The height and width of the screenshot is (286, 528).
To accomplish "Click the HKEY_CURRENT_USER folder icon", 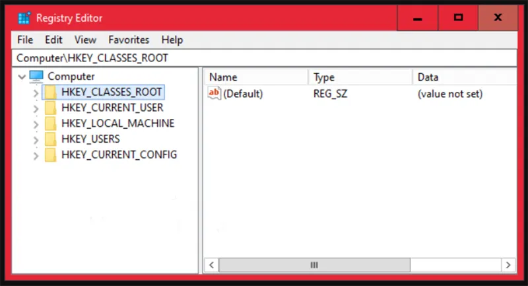I will (x=51, y=108).
